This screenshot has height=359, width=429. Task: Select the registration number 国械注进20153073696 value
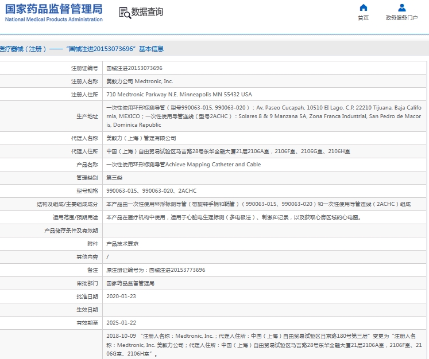click(x=134, y=68)
